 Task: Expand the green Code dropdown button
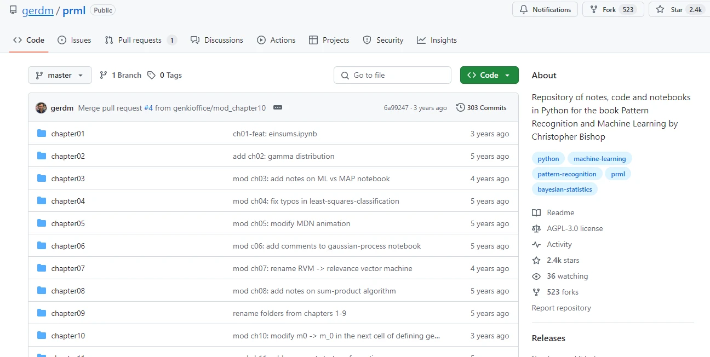(489, 75)
